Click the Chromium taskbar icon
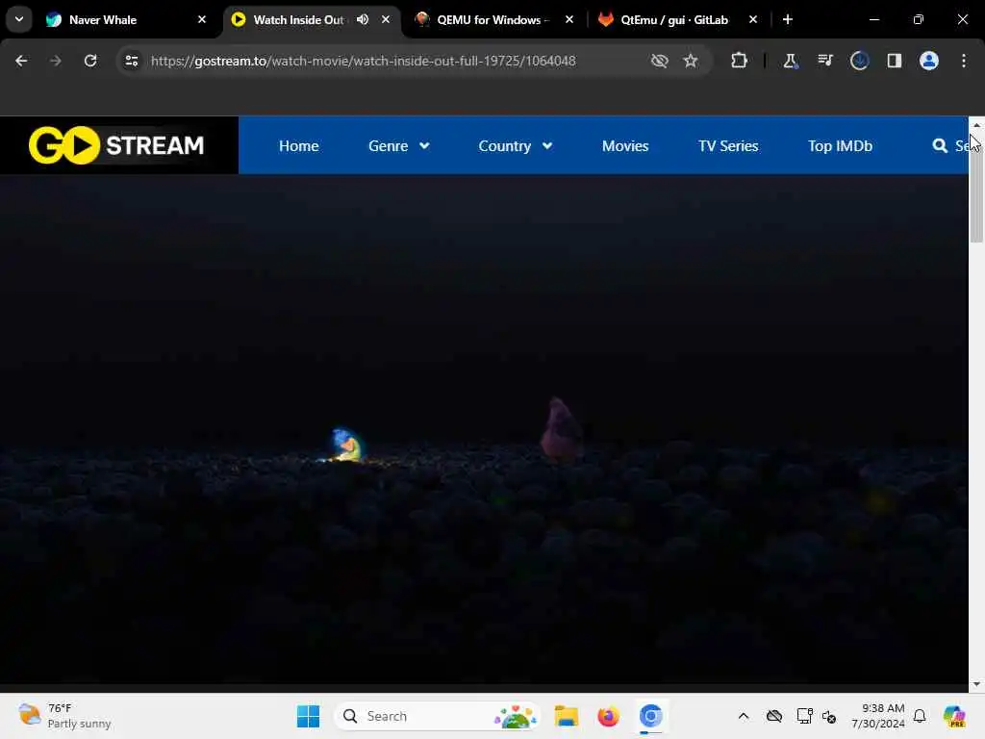This screenshot has height=739, width=985. (651, 716)
